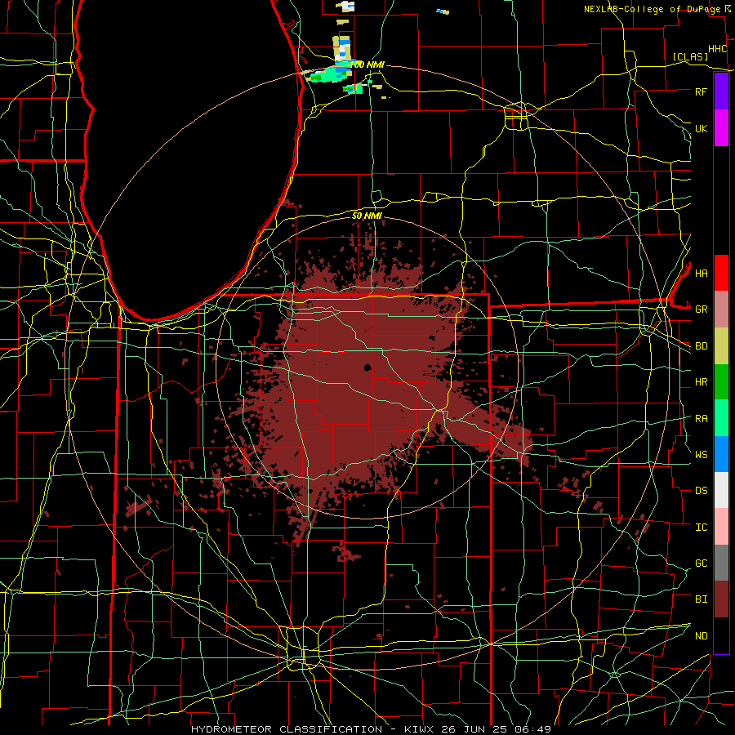
Task: Click the NEXLAB-College of DuPage credit text
Action: [652, 9]
